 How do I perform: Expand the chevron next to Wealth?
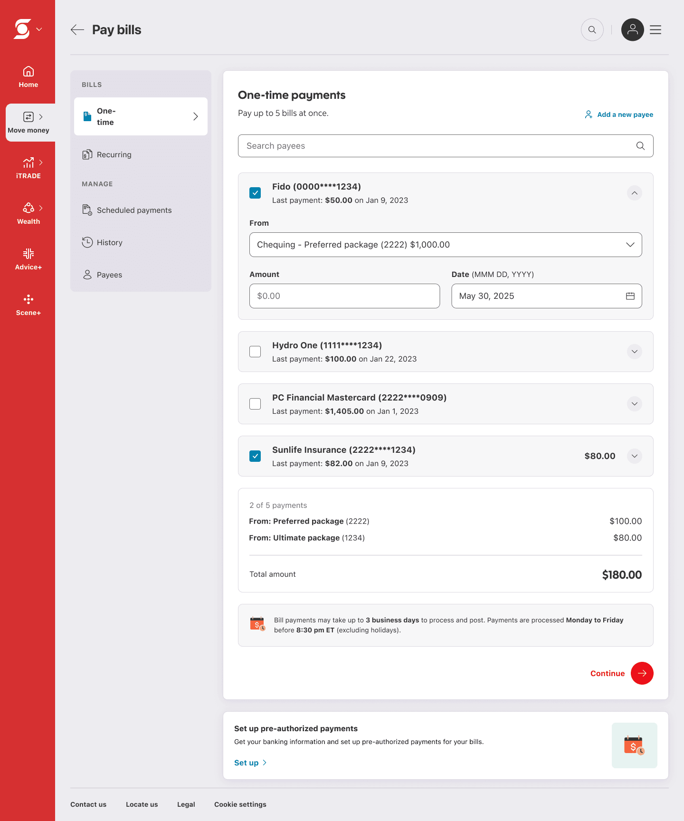coord(41,208)
